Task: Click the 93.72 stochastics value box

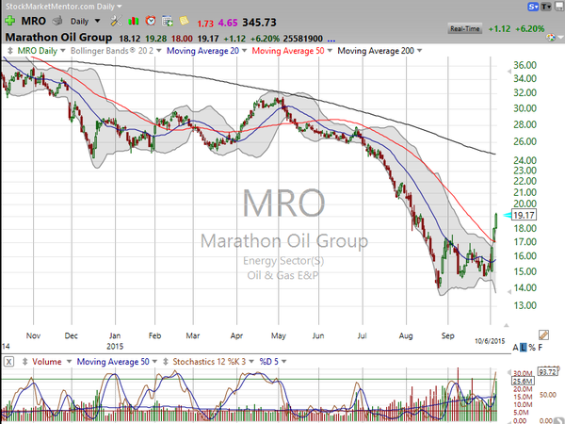Action: (x=548, y=372)
